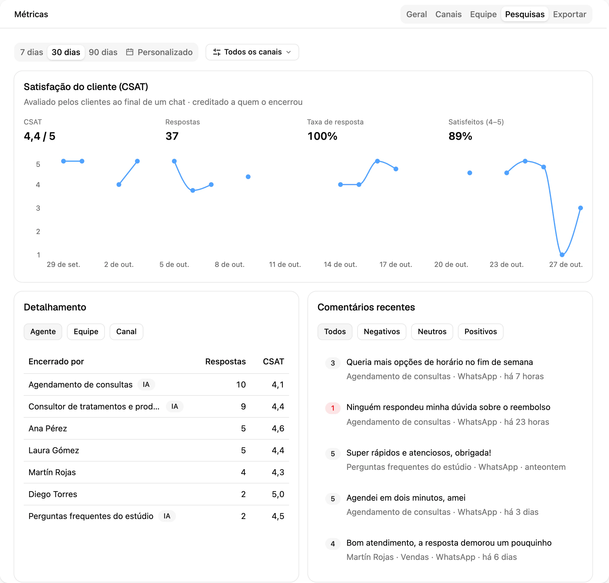Expand the Todos os canais dropdown chevron

289,52
